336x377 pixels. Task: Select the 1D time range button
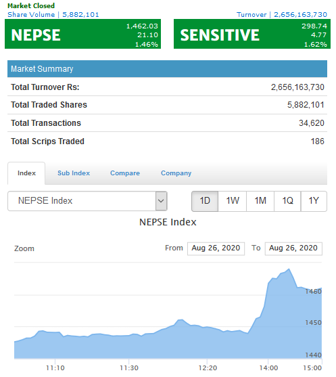(x=205, y=201)
